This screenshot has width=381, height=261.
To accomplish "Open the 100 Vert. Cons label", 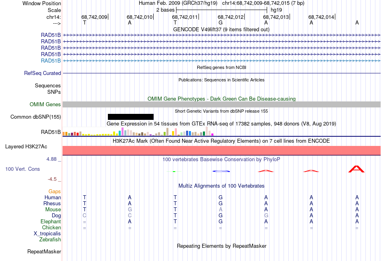I will click(22, 169).
